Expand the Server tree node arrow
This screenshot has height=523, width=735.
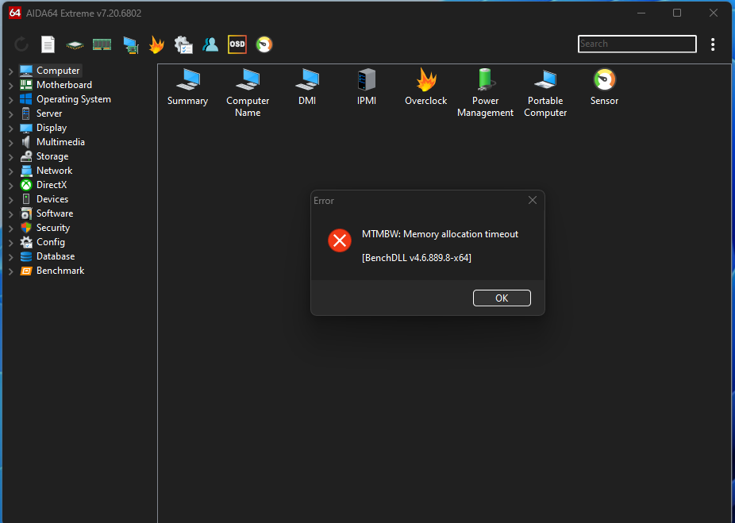pos(11,114)
